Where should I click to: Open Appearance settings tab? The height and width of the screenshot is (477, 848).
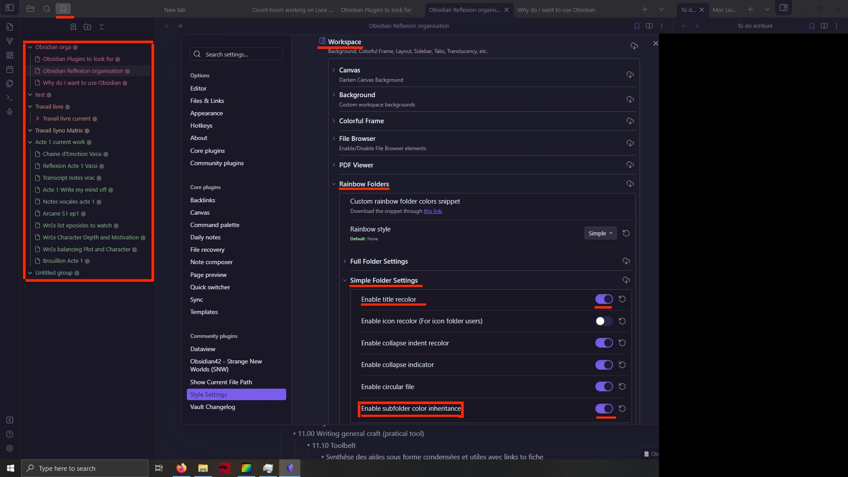[206, 113]
